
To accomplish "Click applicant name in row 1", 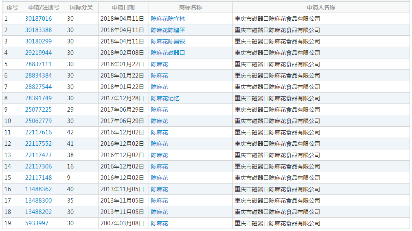I will 278,19.
